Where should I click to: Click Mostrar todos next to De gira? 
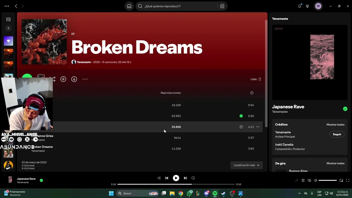pos(335,163)
